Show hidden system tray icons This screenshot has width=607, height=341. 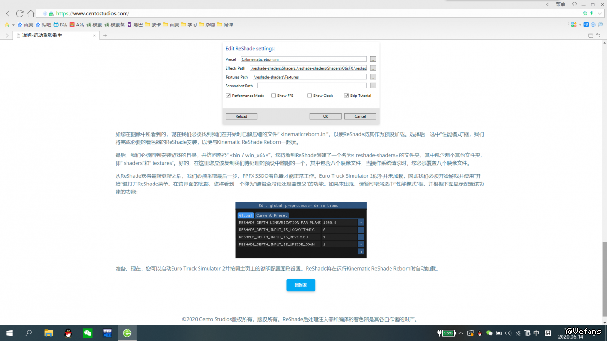(x=461, y=333)
